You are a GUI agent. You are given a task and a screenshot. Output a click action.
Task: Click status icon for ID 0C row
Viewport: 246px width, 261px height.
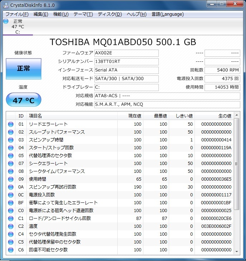tap(11, 195)
